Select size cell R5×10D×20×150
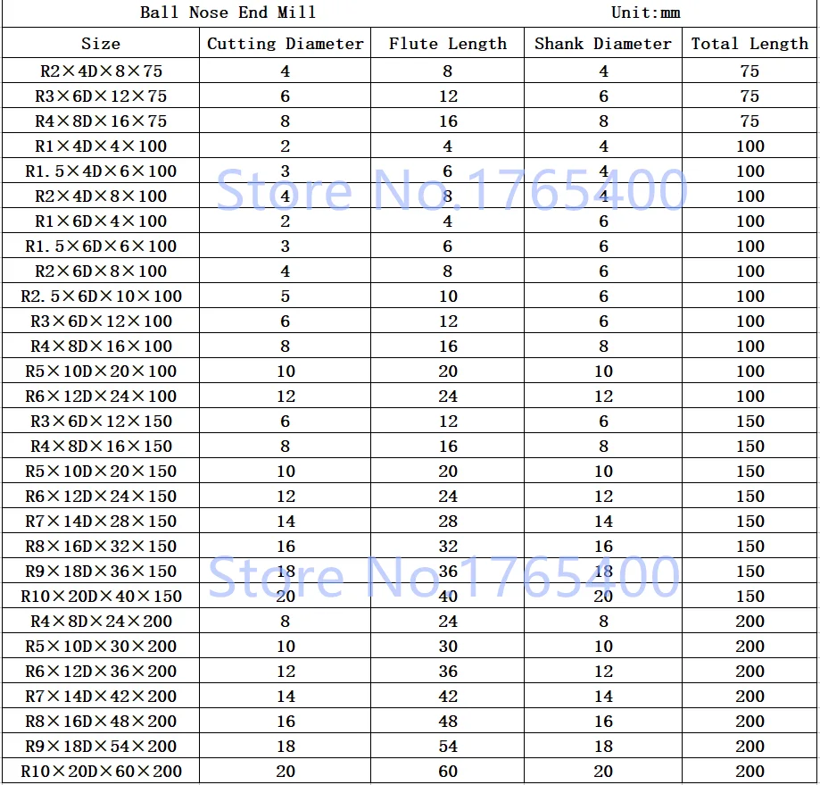820x785 pixels. click(x=101, y=471)
